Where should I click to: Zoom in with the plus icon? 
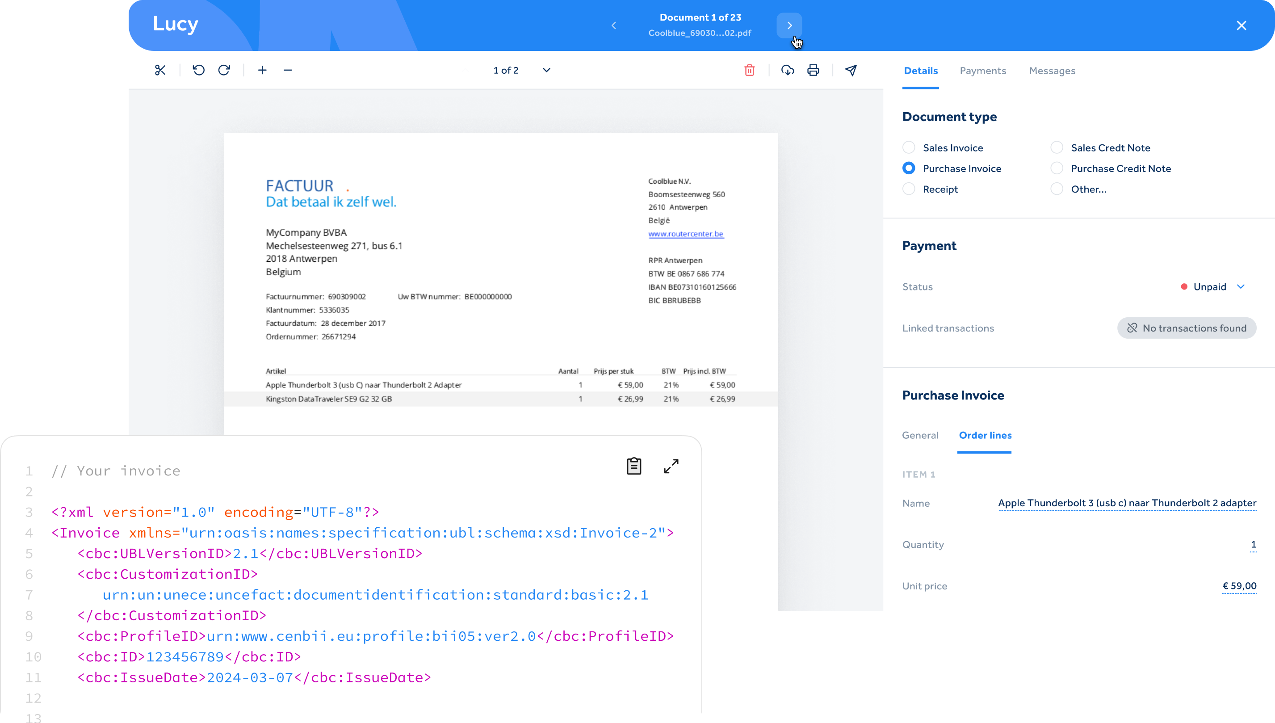tap(263, 70)
